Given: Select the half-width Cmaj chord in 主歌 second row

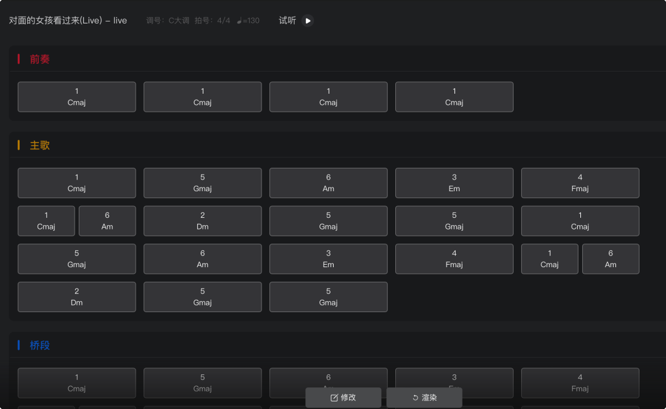Looking at the screenshot, I should pyautogui.click(x=46, y=221).
